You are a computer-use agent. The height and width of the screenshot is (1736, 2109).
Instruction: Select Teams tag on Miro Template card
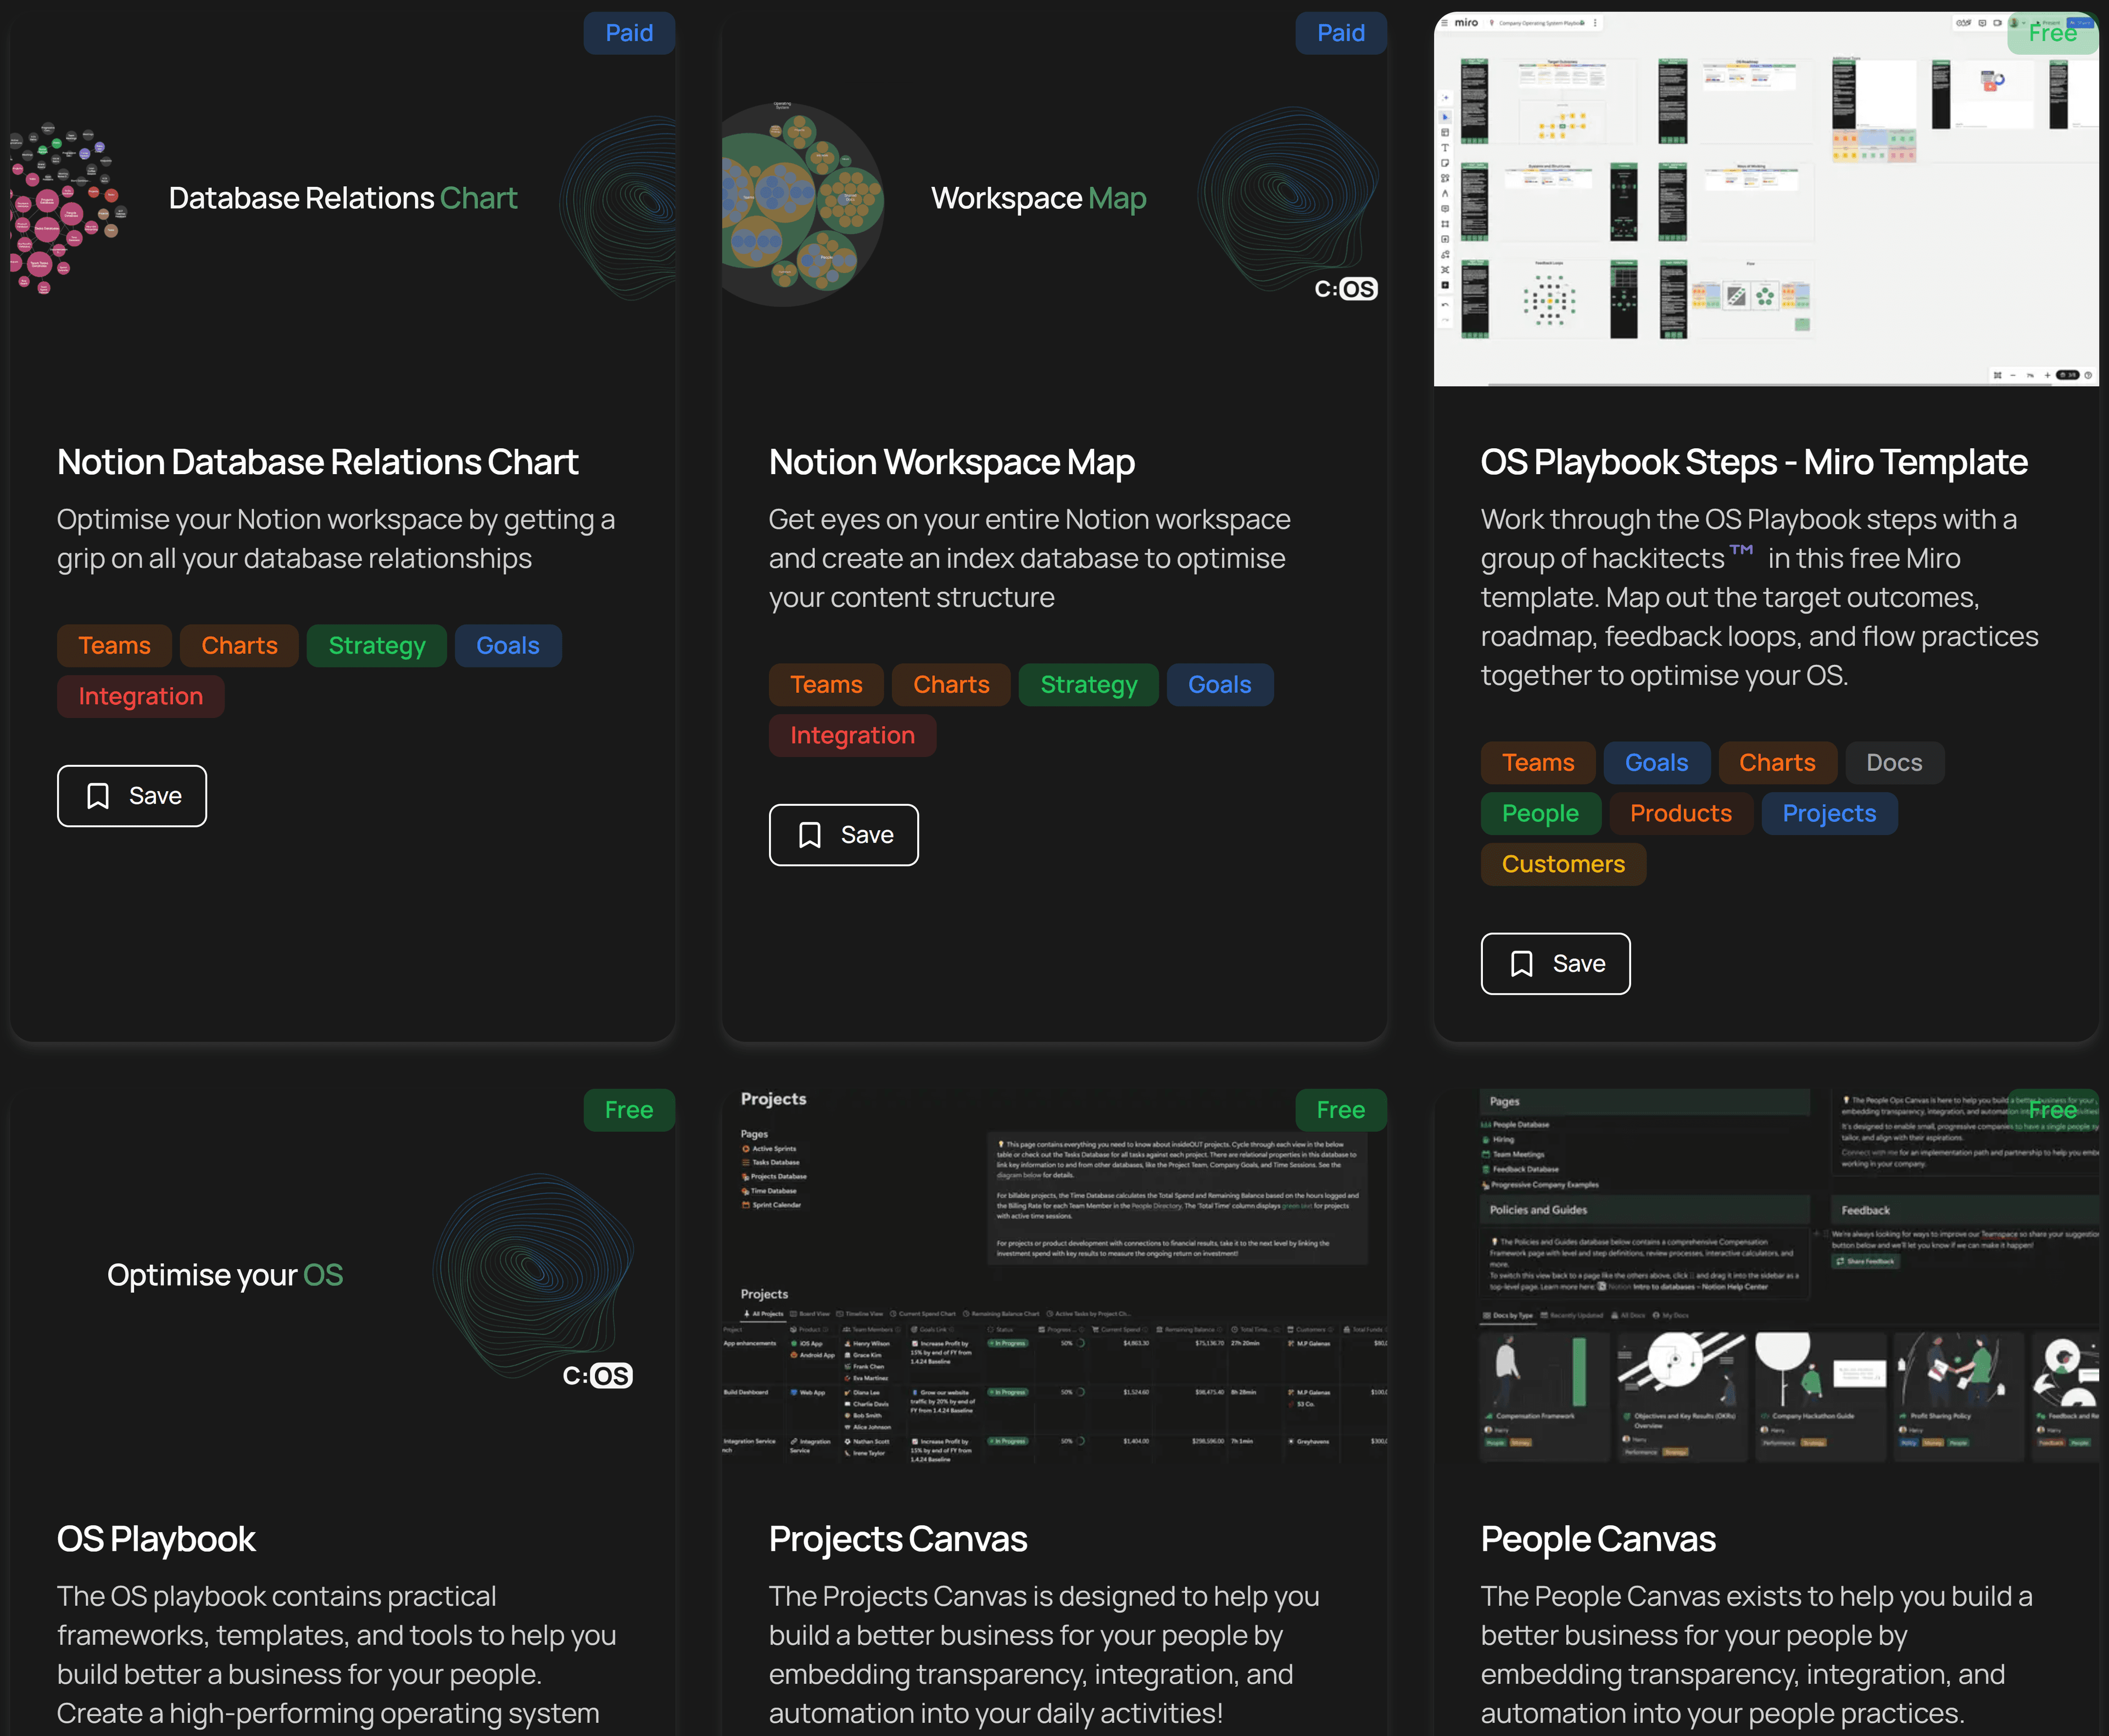click(x=1537, y=763)
